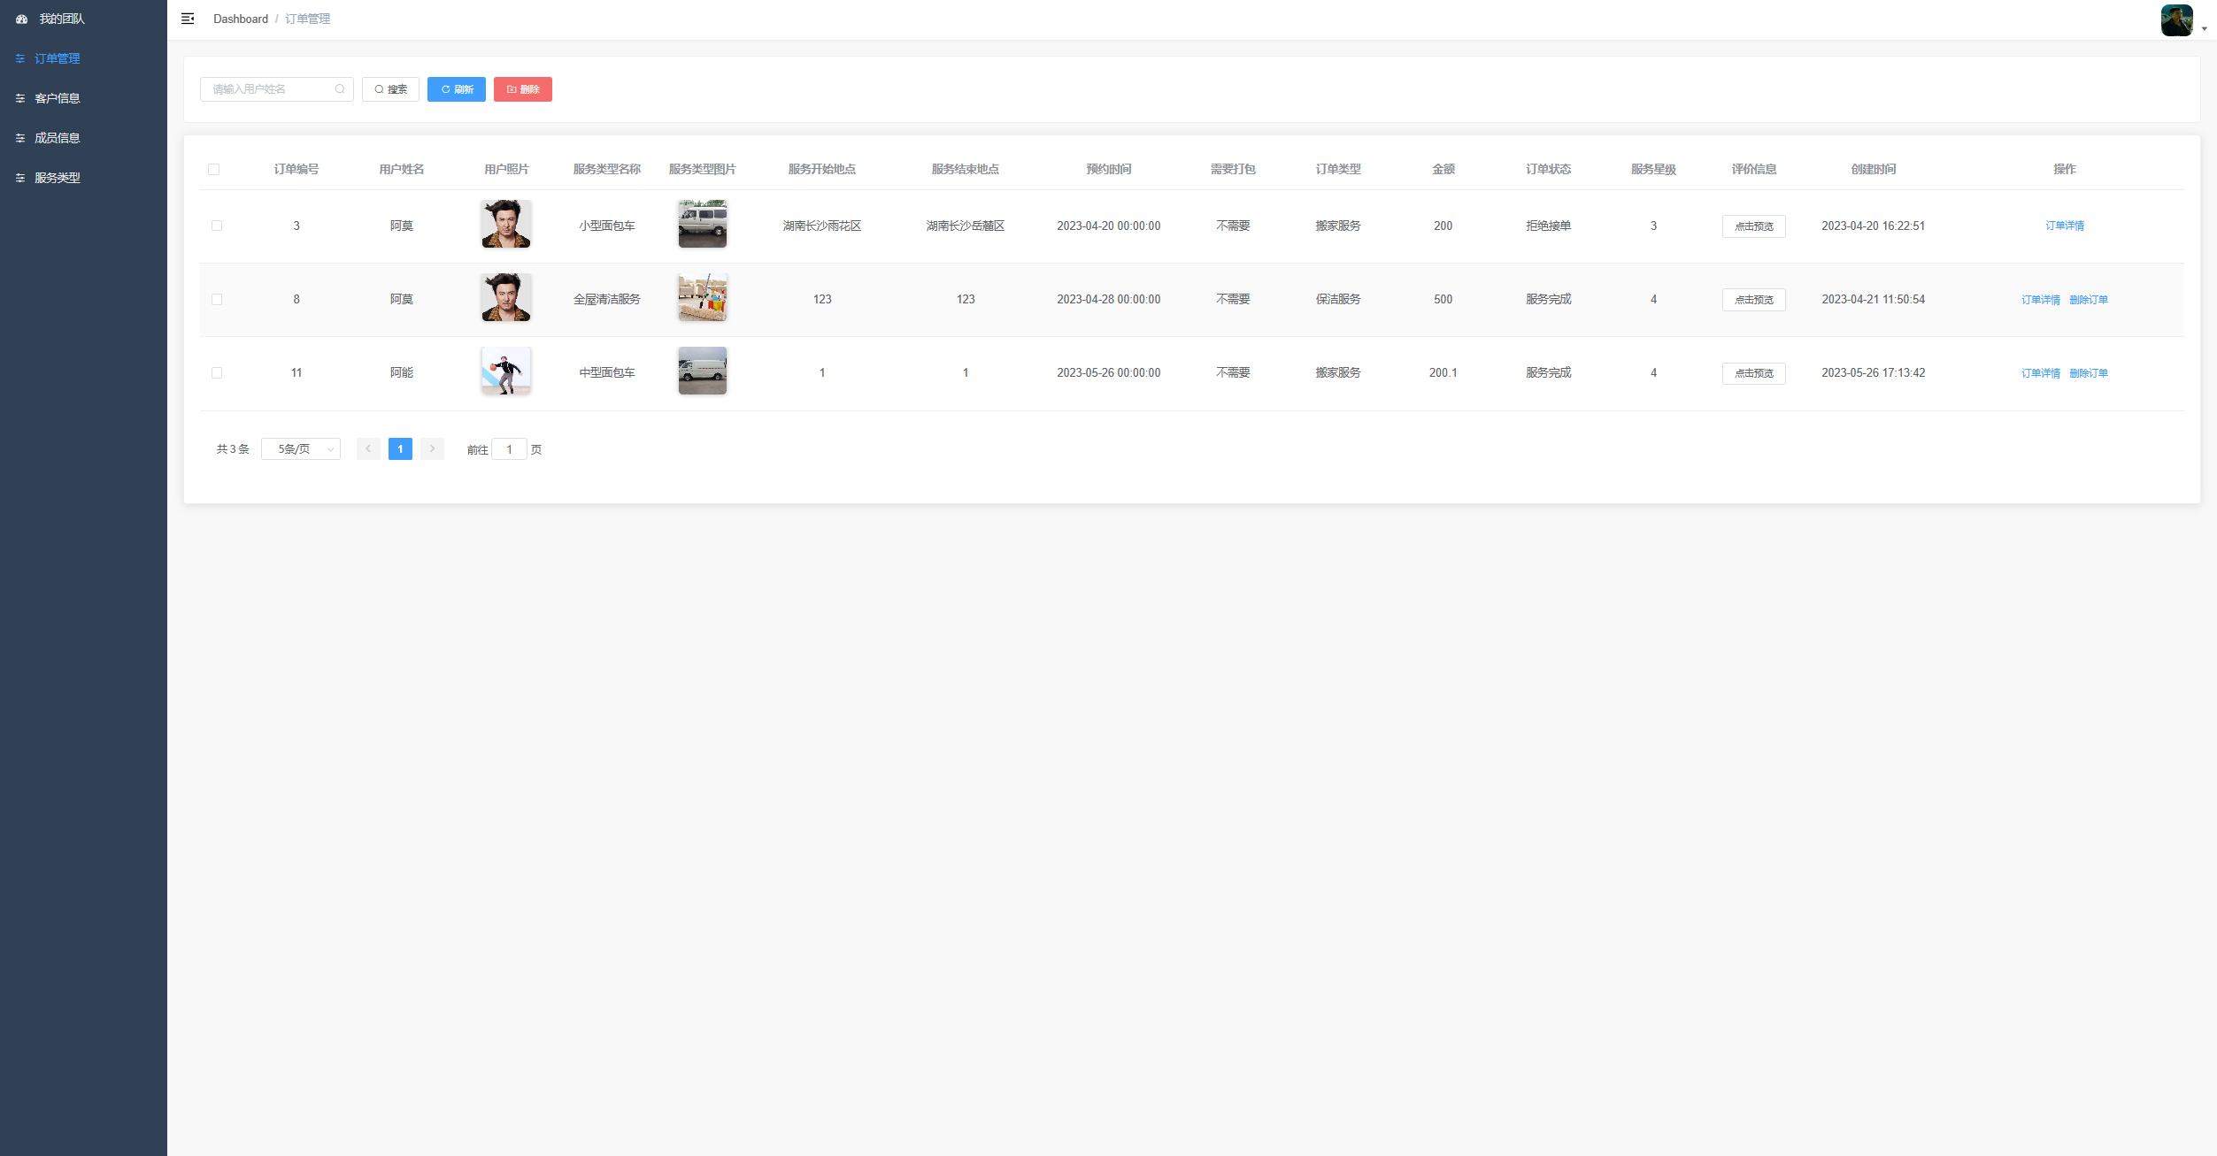
Task: Select the checkbox for order 11
Action: click(217, 373)
